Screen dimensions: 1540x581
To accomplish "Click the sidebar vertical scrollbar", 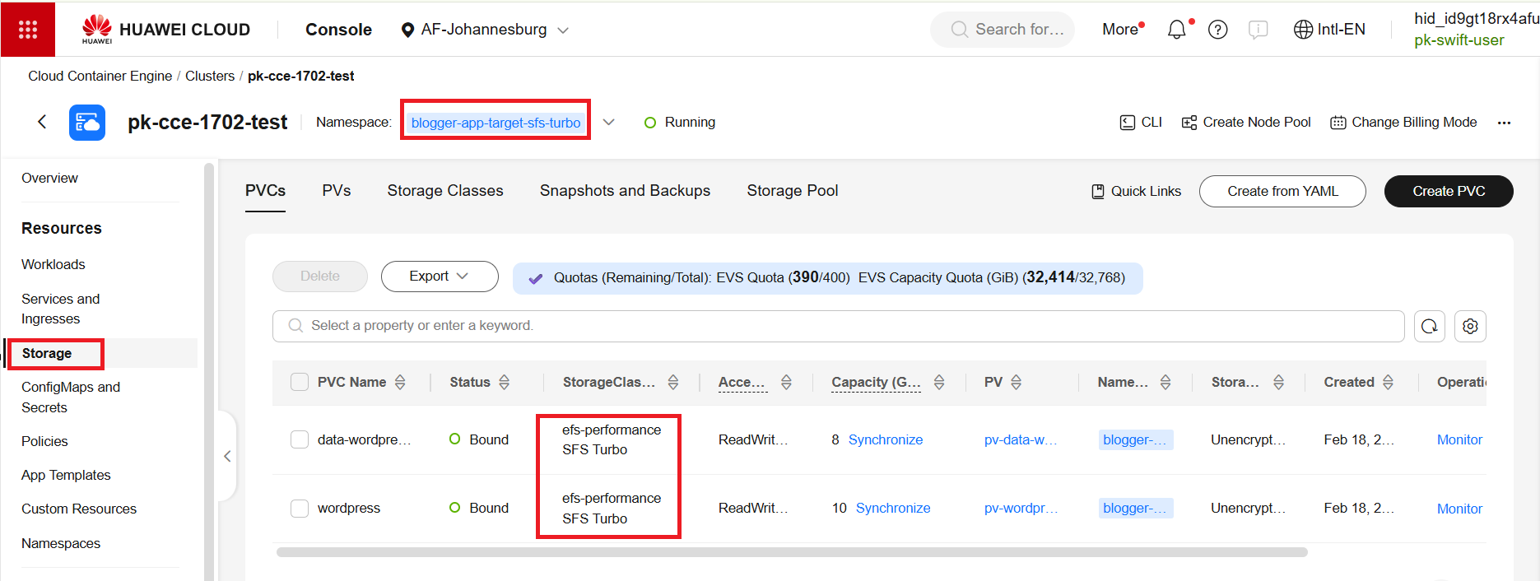I will point(209,370).
